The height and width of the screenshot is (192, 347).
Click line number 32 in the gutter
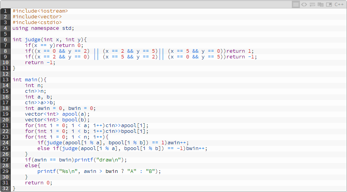coord(5,189)
